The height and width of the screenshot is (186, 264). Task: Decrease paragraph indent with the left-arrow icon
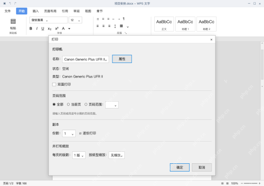click(113, 19)
